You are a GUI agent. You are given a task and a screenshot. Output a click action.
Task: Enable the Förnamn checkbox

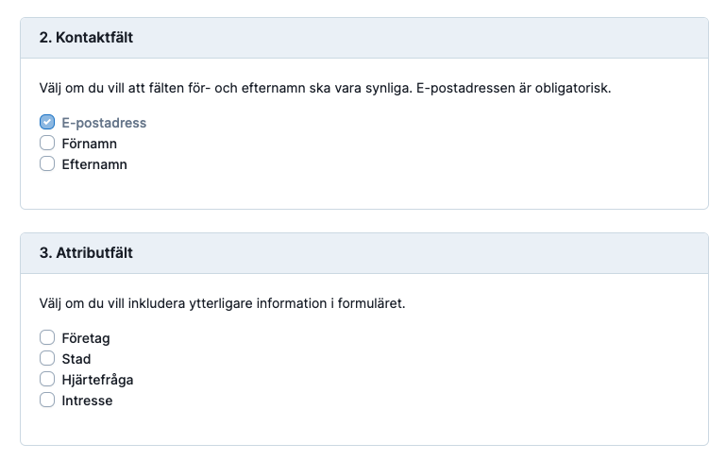(47, 144)
